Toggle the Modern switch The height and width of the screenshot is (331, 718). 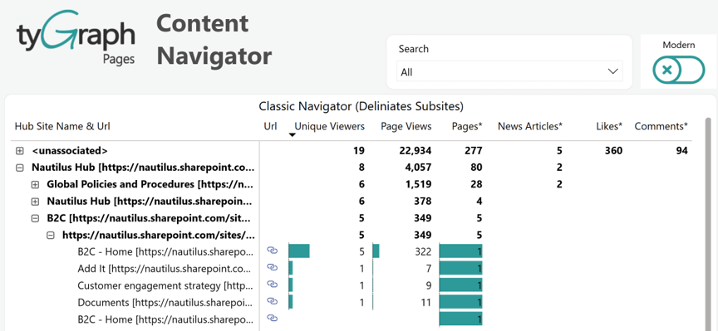point(679,70)
